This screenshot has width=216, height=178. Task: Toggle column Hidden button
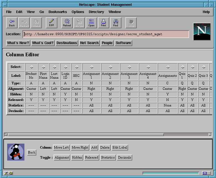(77, 157)
